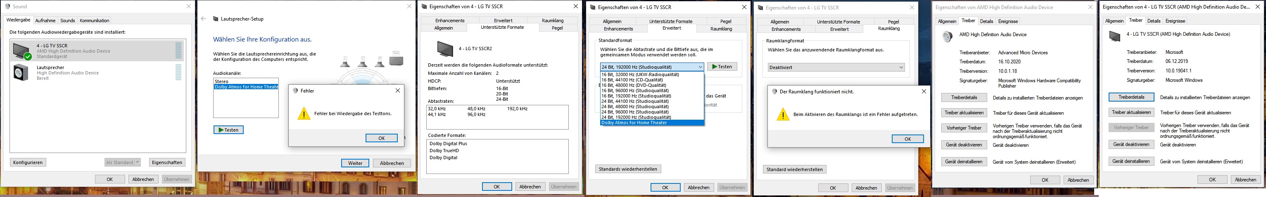Click Testen next to the Standardformat combo
This screenshot has width=1266, height=197.
click(722, 67)
